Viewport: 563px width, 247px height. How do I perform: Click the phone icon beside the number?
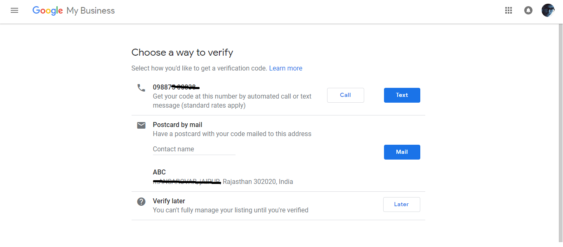(x=141, y=87)
